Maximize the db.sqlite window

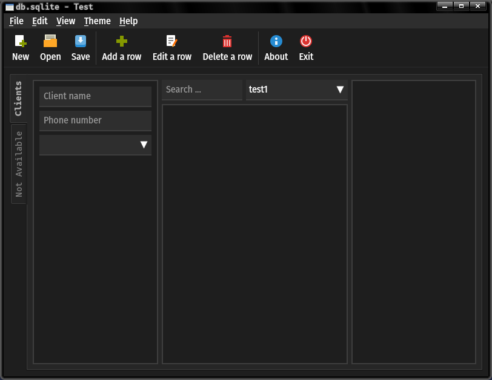tap(461, 6)
